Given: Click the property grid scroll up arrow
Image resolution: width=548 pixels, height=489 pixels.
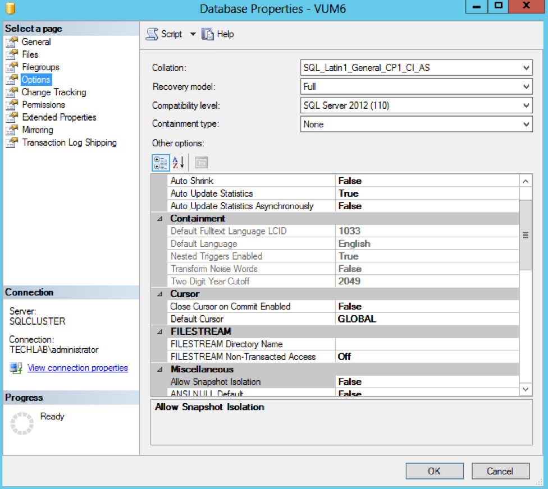Looking at the screenshot, I should click(526, 181).
